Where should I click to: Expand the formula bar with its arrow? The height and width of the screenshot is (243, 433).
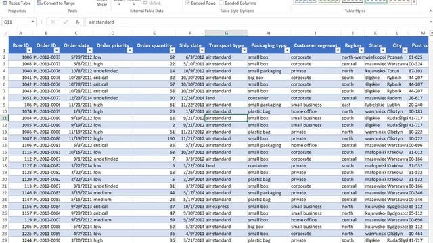[x=430, y=22]
